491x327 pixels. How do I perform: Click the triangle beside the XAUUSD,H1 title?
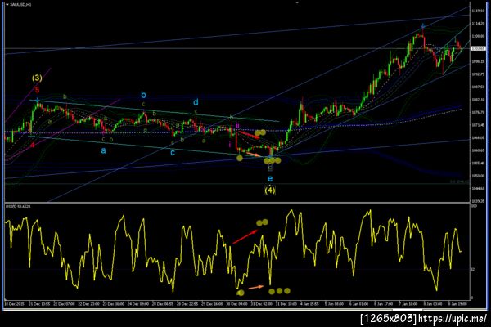(7, 5)
